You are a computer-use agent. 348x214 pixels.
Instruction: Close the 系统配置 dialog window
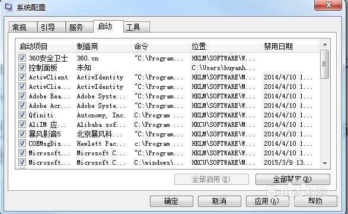[x=328, y=5]
